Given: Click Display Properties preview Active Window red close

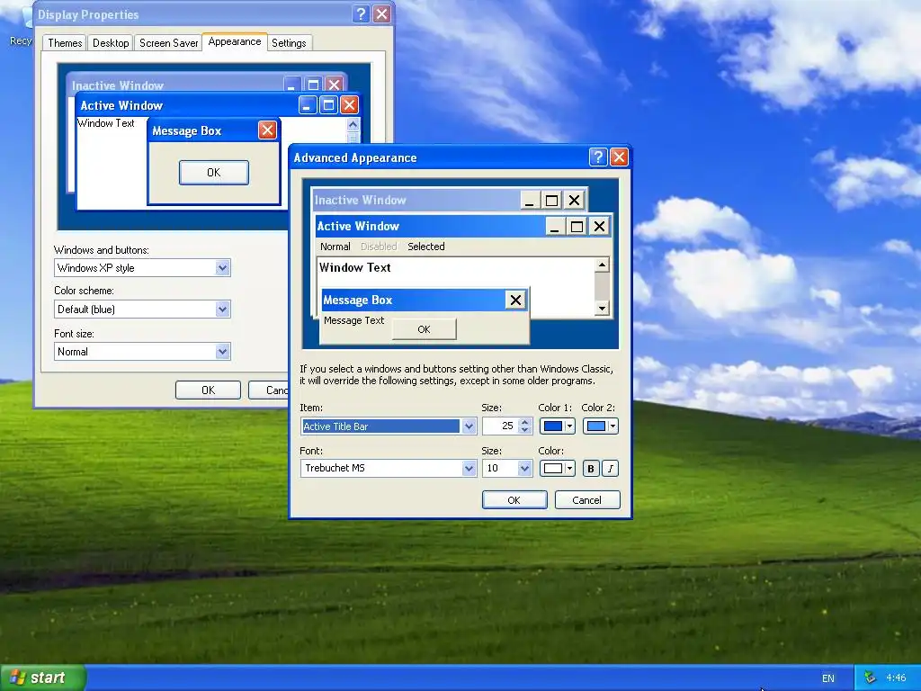Looking at the screenshot, I should (350, 105).
